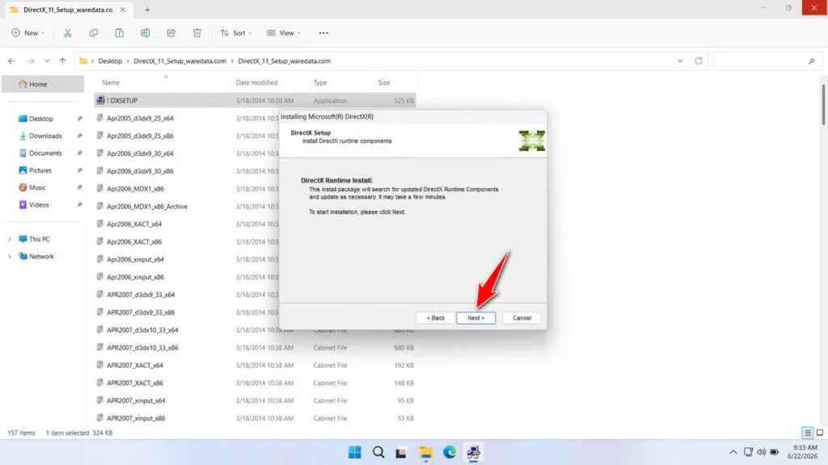Open File Explorer from the taskbar
828x465 pixels.
(425, 452)
